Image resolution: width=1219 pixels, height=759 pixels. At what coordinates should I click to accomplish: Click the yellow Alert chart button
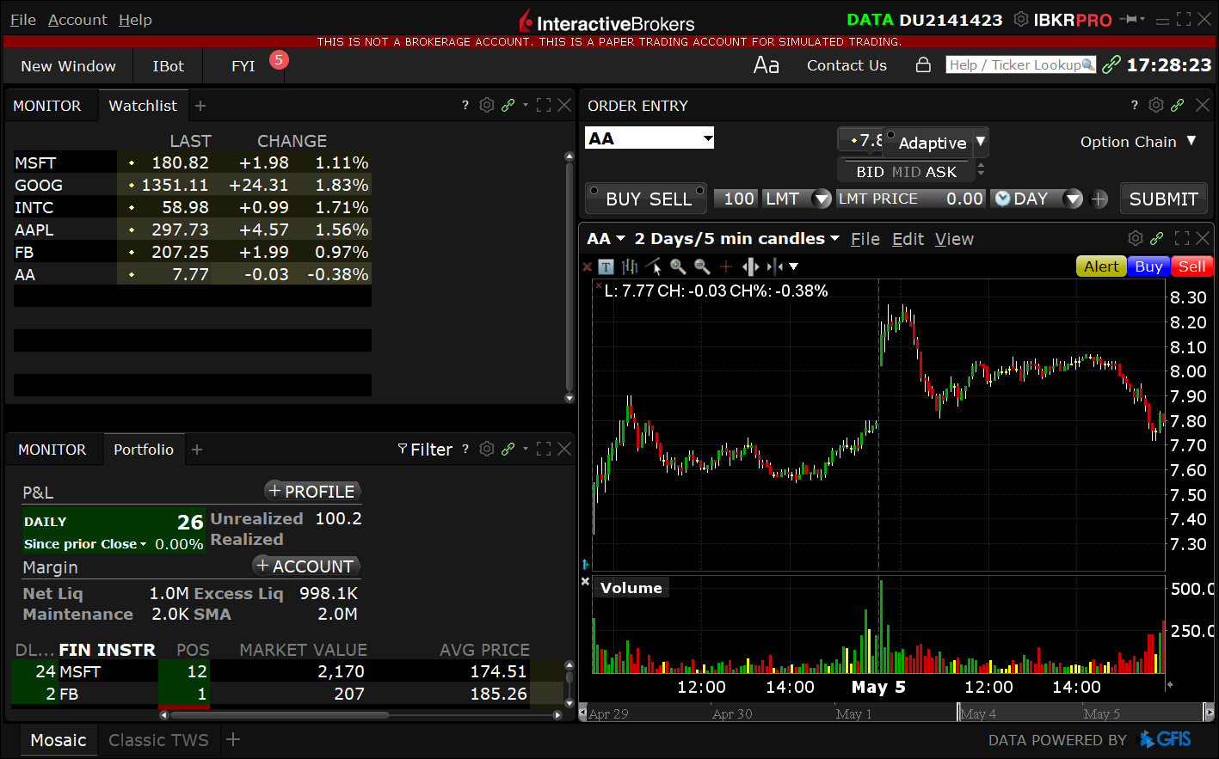click(x=1101, y=266)
